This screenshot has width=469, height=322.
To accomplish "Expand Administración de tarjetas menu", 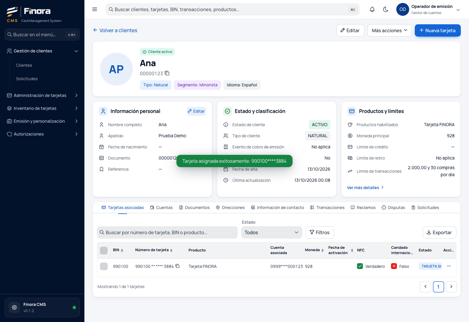I will pyautogui.click(x=42, y=95).
